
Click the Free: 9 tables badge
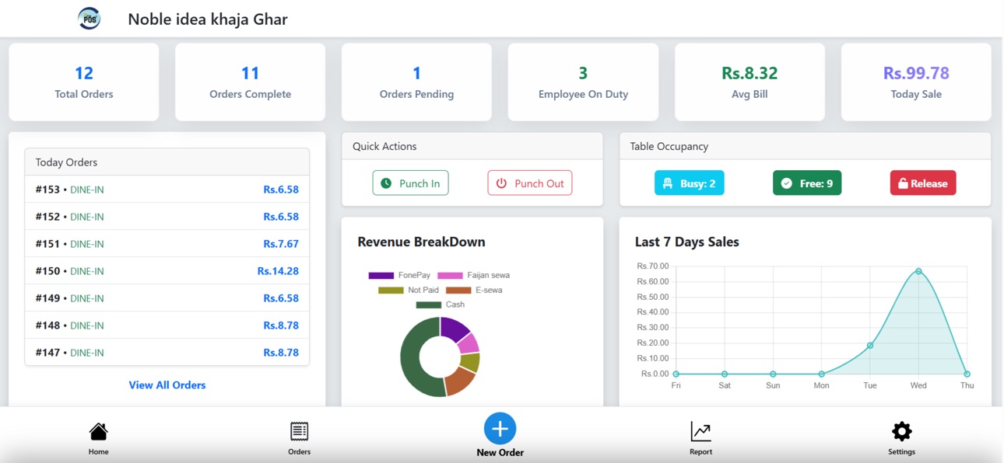807,183
